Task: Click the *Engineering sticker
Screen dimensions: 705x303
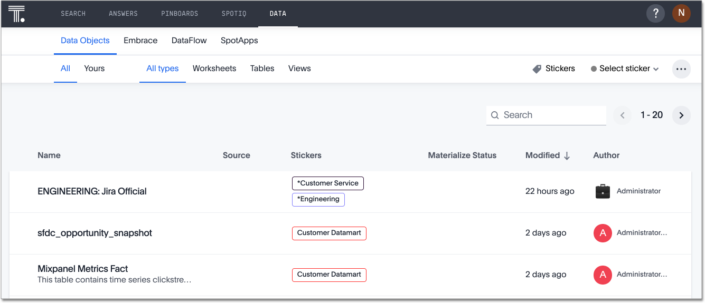Action: click(x=318, y=199)
